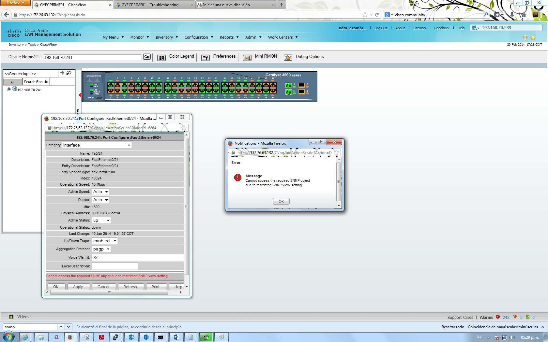The height and width of the screenshot is (342, 548).
Task: Open the Configuration menu
Action: click(x=199, y=37)
